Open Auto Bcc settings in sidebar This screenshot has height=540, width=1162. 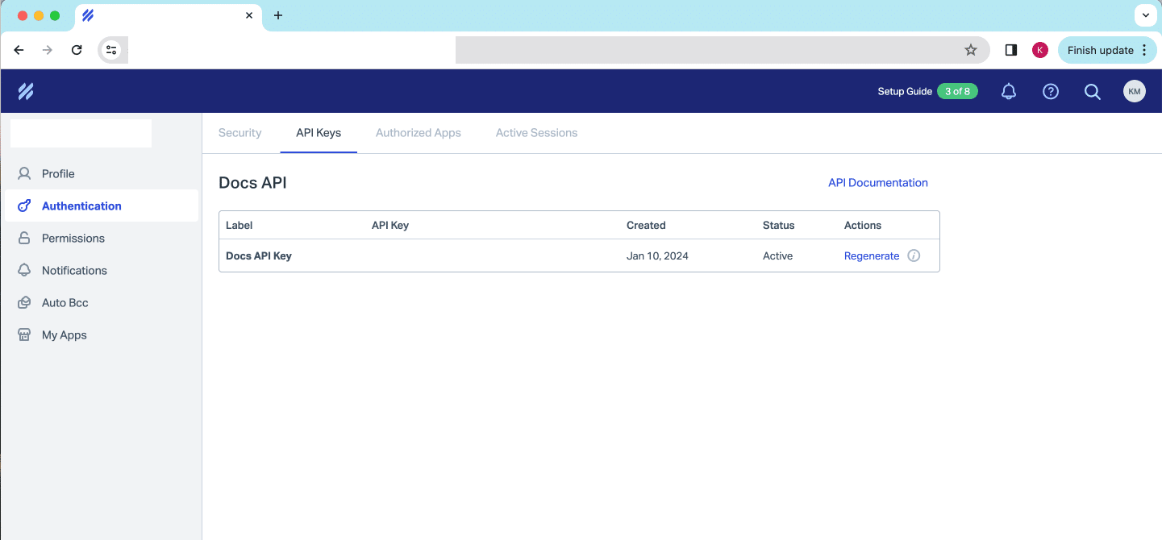pyautogui.click(x=65, y=303)
